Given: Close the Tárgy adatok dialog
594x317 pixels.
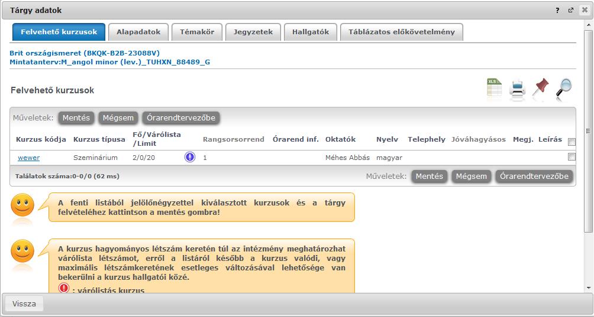Looking at the screenshot, I should [x=585, y=10].
